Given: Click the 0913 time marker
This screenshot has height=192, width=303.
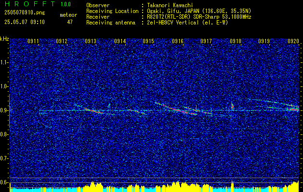Looking at the screenshot, I should point(91,41).
